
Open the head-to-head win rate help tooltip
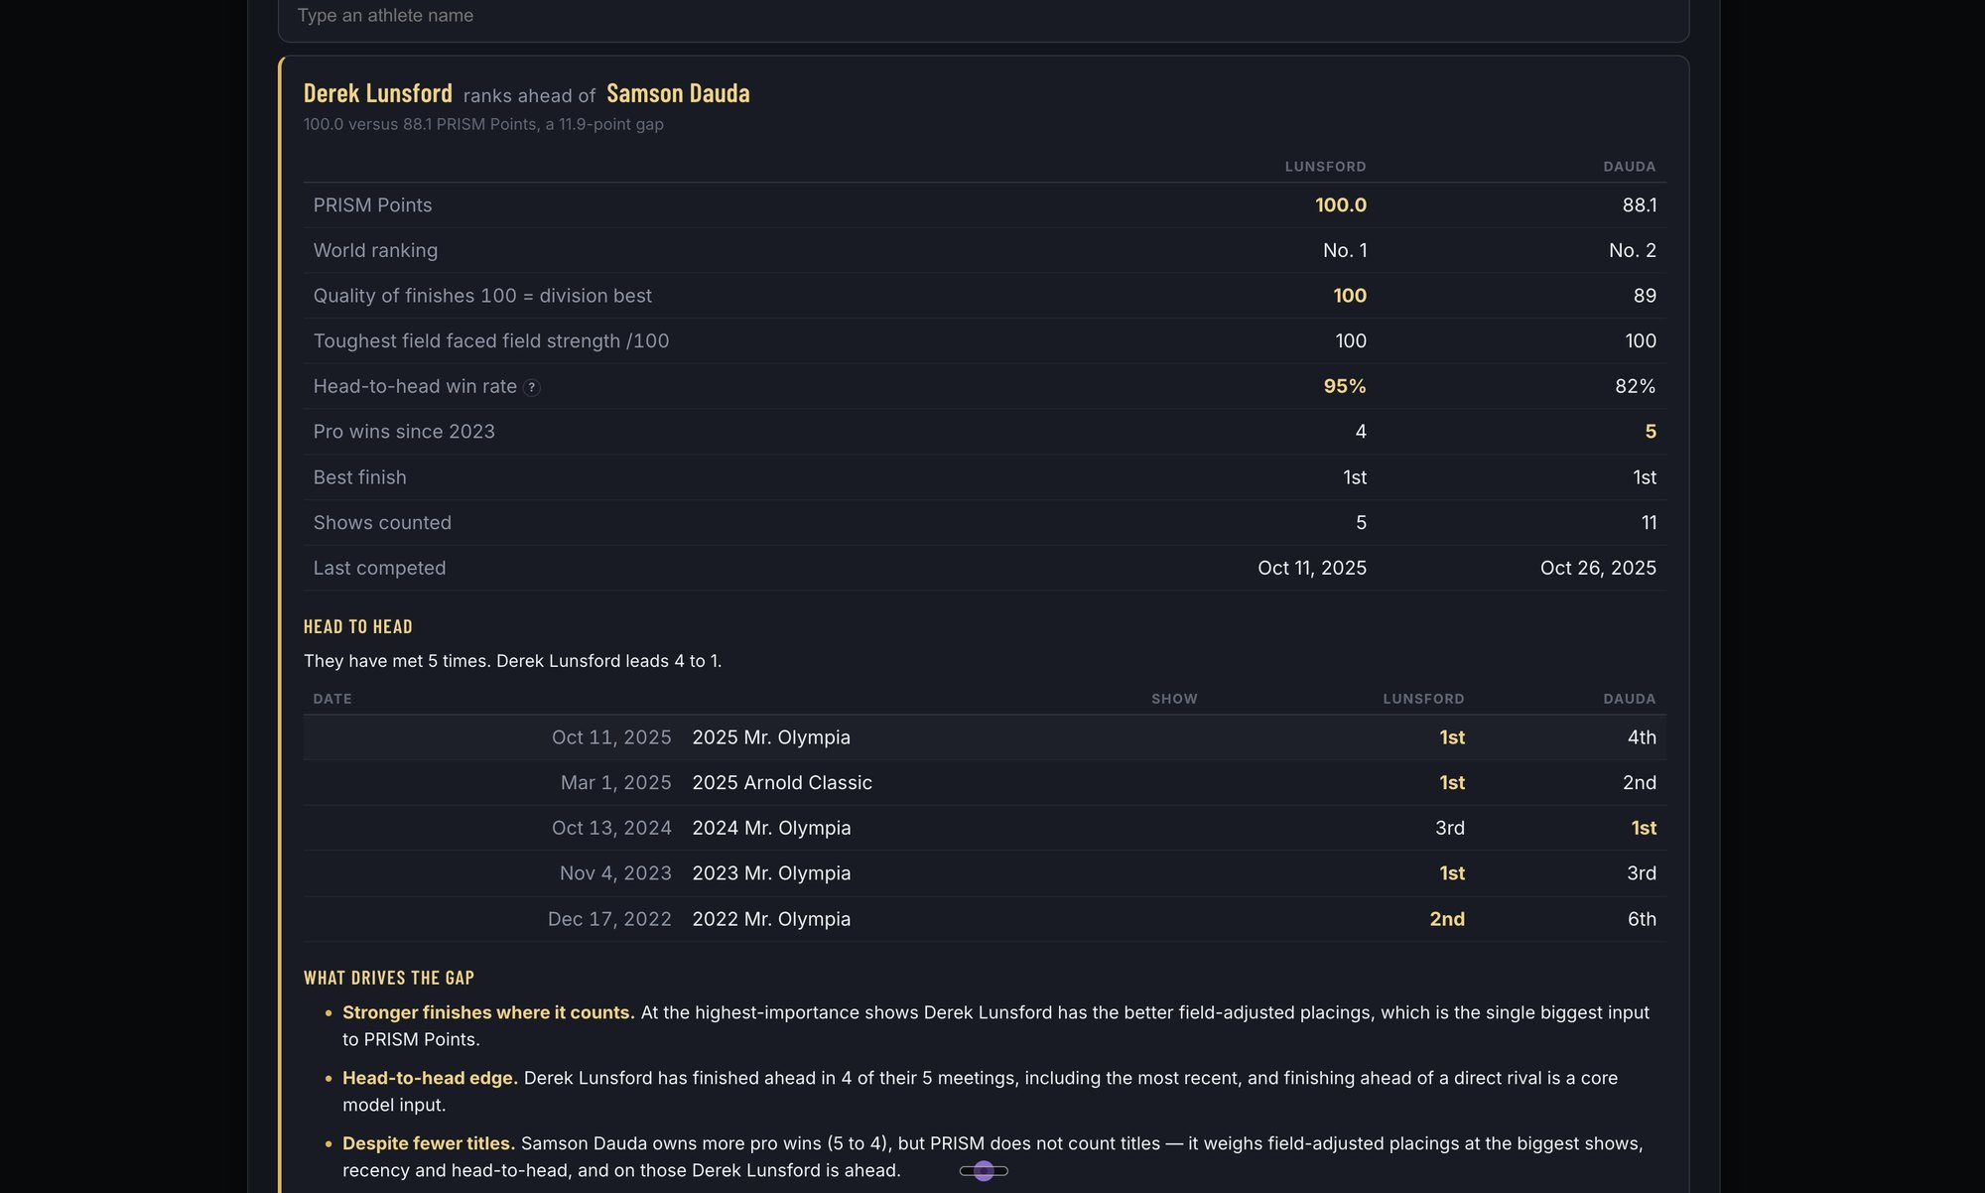pyautogui.click(x=532, y=388)
